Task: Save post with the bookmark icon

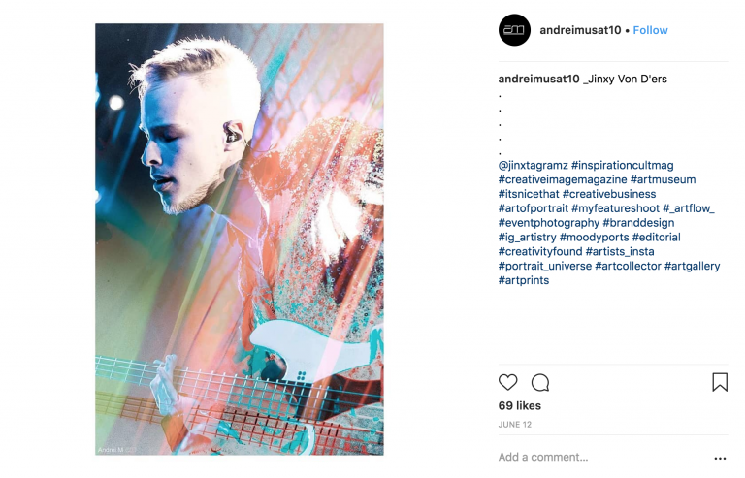Action: (720, 382)
